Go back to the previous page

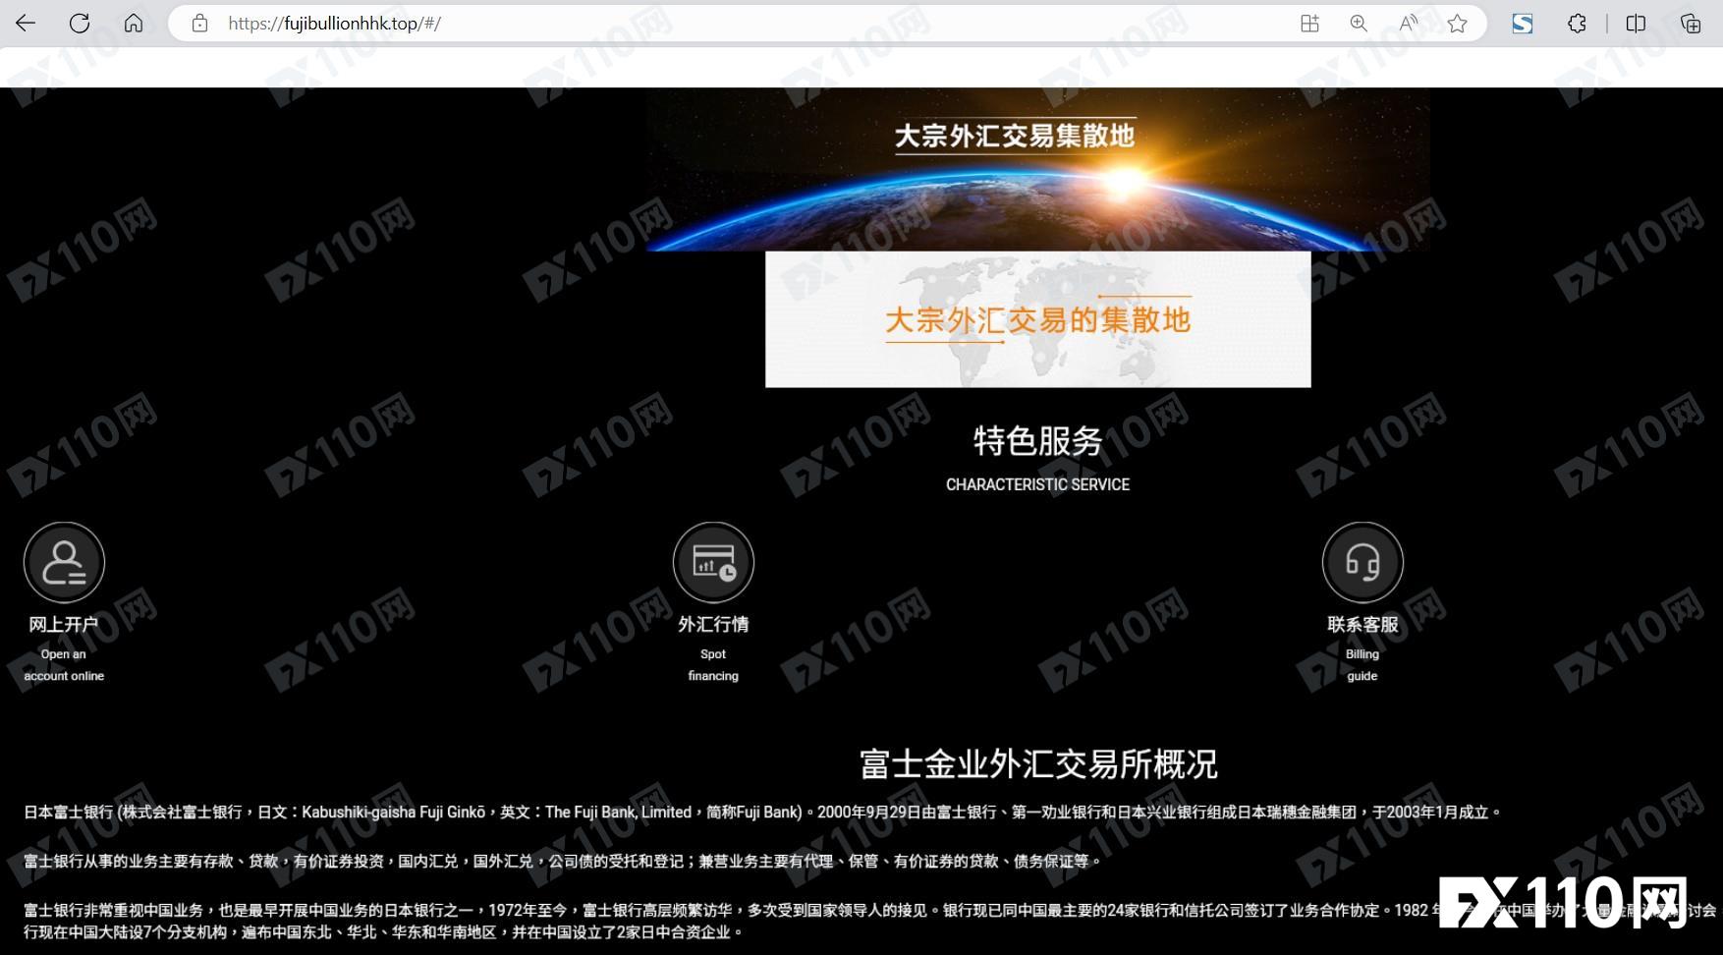(26, 24)
